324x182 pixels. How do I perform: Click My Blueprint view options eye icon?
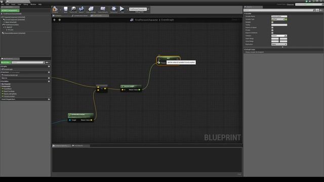(47, 62)
